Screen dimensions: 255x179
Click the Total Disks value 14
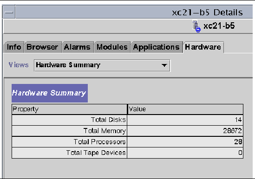[238, 120]
